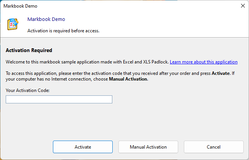
Task: Click the bold Activate word in instructions
Action: (220, 73)
